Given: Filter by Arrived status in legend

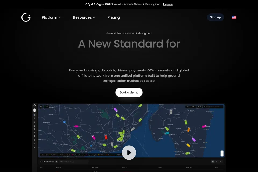Looking at the screenshot, I should [x=110, y=155].
